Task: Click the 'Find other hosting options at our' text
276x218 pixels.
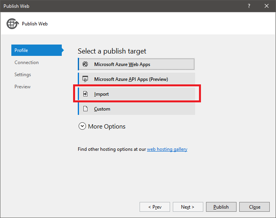Action: click(x=112, y=149)
